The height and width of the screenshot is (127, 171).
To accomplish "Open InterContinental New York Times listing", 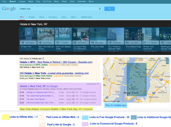I will (41, 103).
